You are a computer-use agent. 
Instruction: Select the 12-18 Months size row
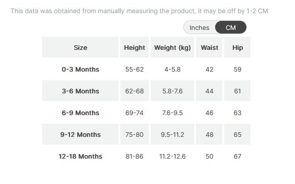(80, 156)
